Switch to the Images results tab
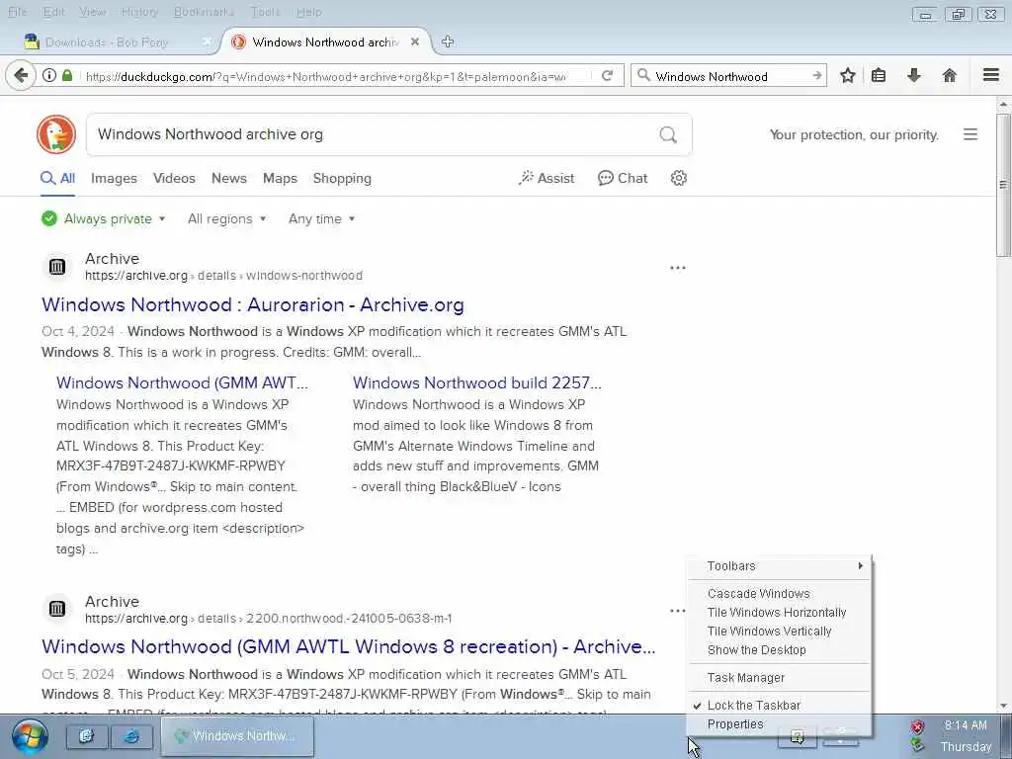Screen dimensions: 1012x759 [114, 178]
